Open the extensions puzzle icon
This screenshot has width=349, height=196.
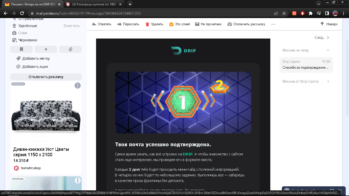point(311,13)
